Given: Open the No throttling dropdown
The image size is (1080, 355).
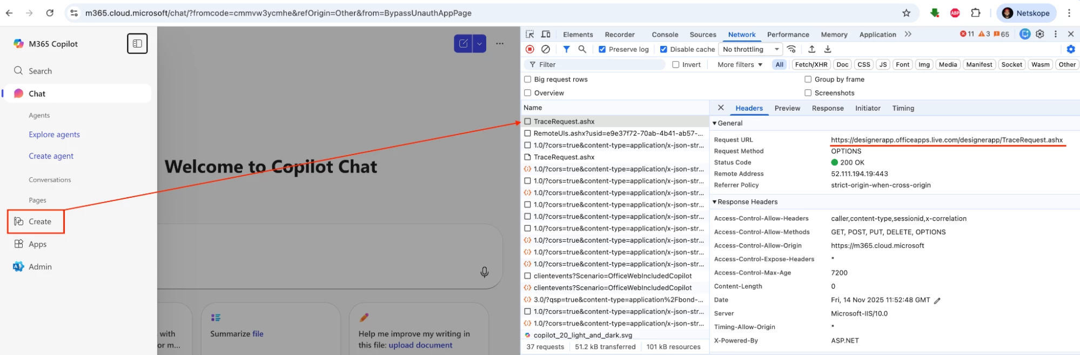Looking at the screenshot, I should [x=750, y=49].
